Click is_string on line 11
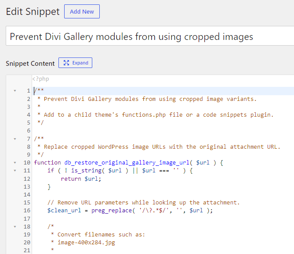The width and height of the screenshot is (294, 254). point(86,171)
